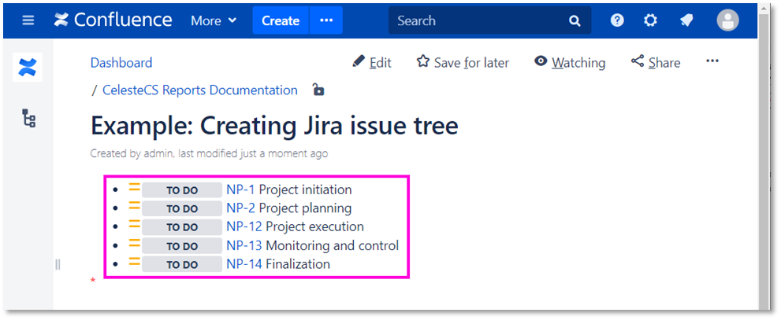Focus the Search input field

point(489,20)
